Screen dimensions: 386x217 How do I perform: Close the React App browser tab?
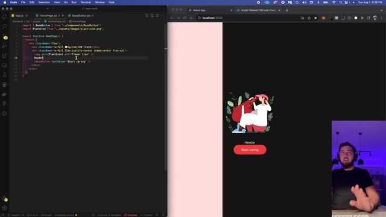[x=231, y=10]
